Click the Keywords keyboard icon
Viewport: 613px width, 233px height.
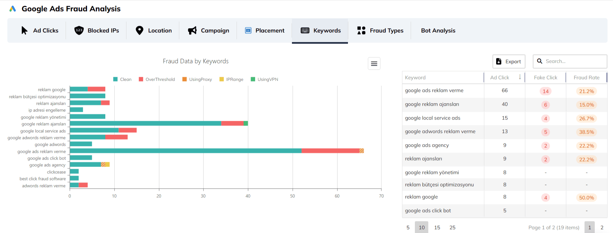305,30
